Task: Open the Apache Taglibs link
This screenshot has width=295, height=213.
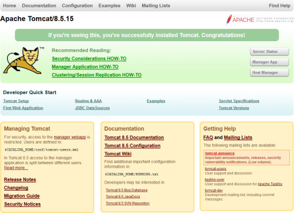Action: [x=270, y=184]
